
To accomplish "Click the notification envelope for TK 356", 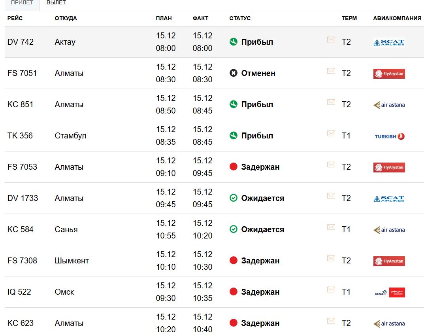I will click(x=331, y=133).
